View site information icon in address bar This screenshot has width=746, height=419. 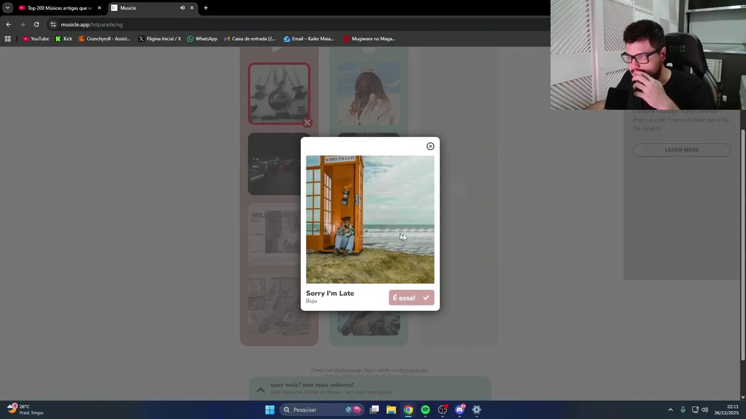pos(53,24)
